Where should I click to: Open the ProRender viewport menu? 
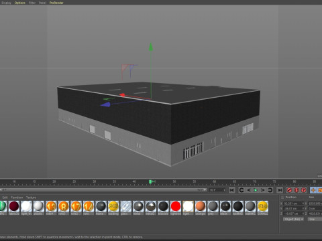[56, 3]
